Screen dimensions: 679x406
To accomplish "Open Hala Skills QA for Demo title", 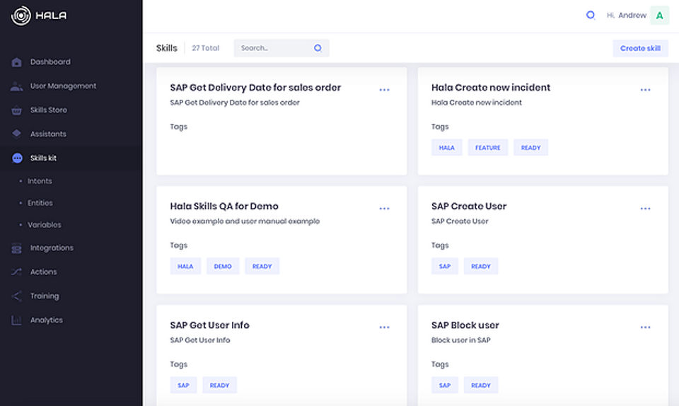I will (x=224, y=206).
